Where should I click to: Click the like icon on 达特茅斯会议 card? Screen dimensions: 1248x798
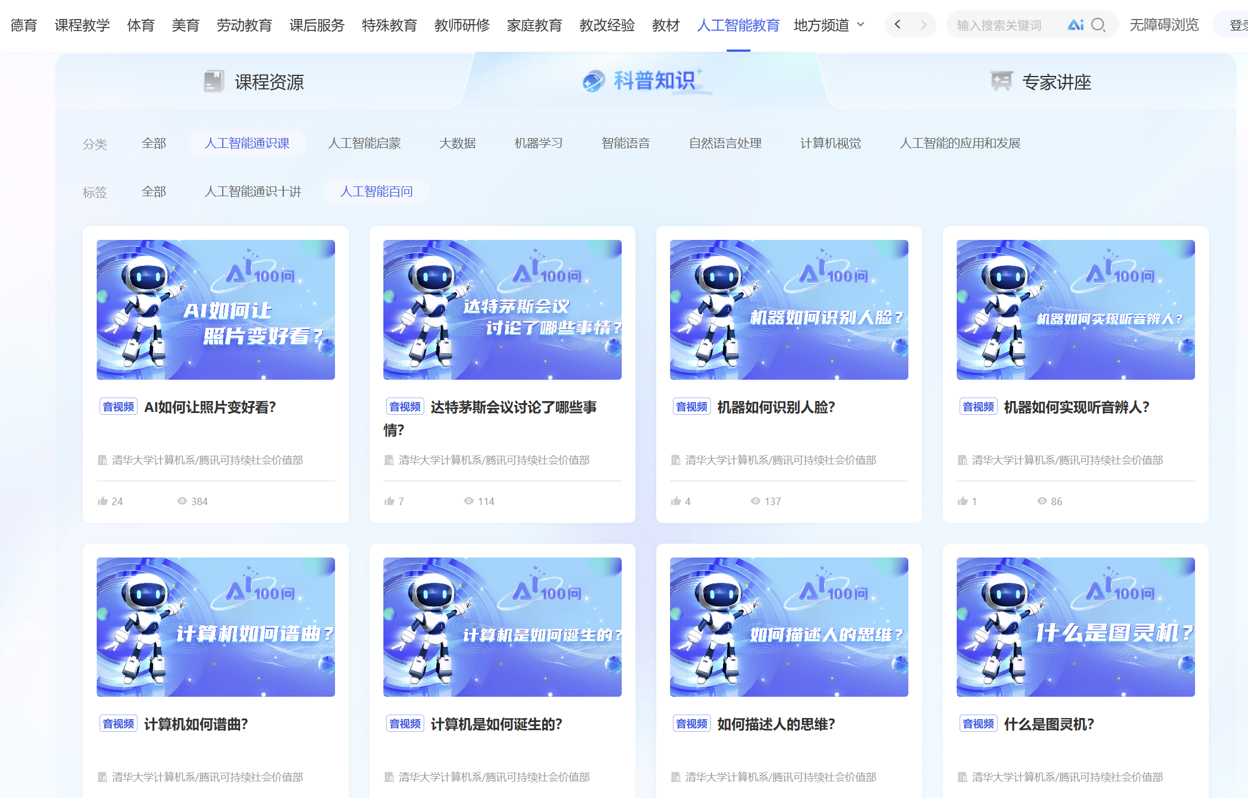tap(390, 501)
